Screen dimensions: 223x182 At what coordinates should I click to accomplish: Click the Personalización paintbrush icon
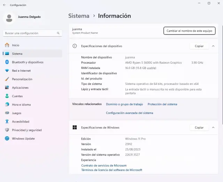pos(7,79)
